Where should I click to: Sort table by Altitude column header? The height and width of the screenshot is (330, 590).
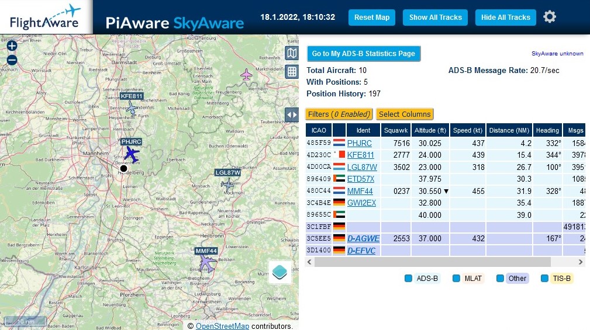430,130
